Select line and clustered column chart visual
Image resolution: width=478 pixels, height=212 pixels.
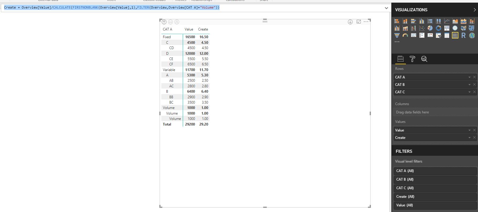click(x=397, y=28)
